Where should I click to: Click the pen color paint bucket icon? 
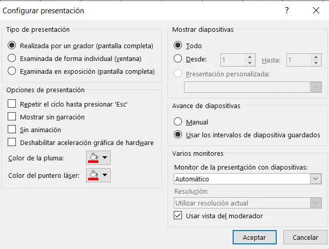click(93, 158)
